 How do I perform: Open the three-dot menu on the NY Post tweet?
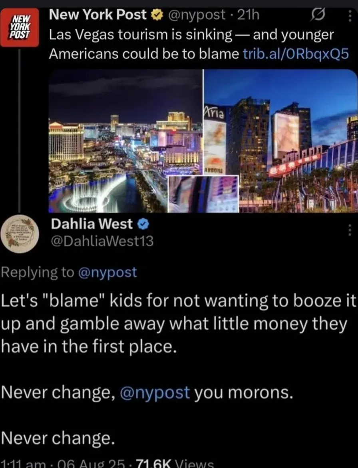tap(350, 15)
